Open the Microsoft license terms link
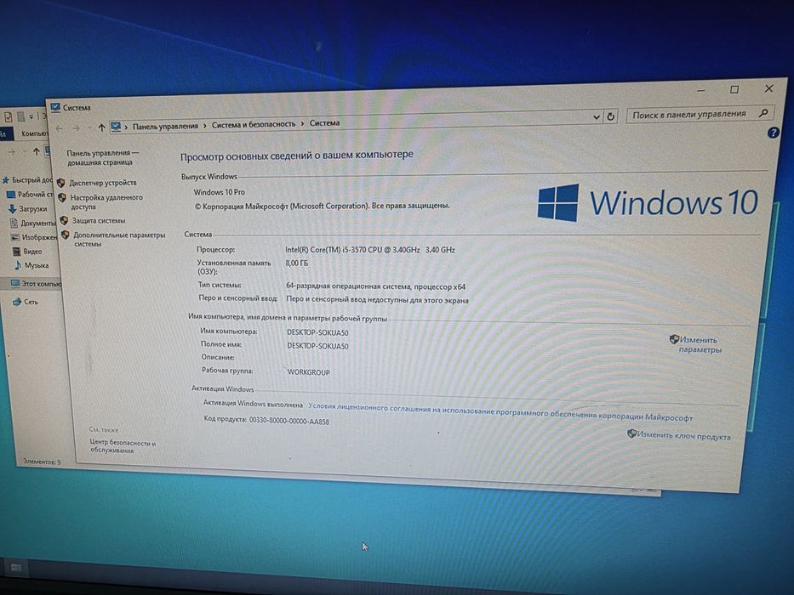 pyautogui.click(x=500, y=412)
